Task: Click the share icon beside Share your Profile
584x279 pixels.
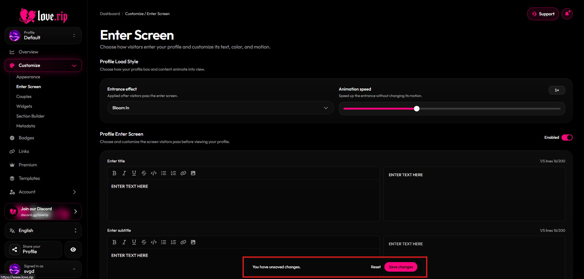Action: click(14, 250)
